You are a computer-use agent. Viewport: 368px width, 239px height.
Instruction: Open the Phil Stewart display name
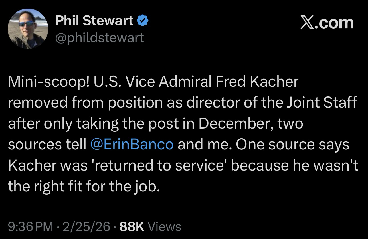click(94, 21)
